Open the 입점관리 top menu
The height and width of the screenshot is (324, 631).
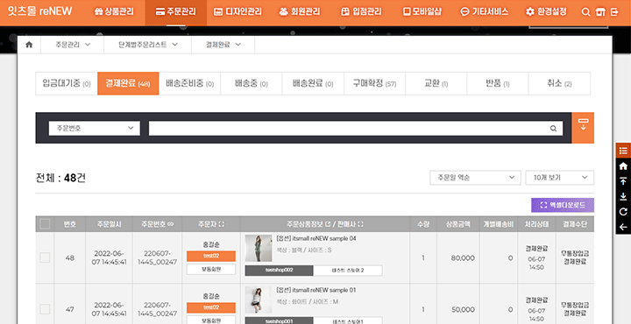[361, 11]
